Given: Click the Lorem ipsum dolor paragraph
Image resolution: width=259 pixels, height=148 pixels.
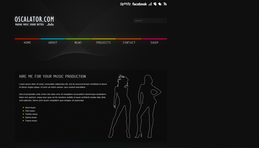Looking at the screenshot, I should tap(63, 86).
